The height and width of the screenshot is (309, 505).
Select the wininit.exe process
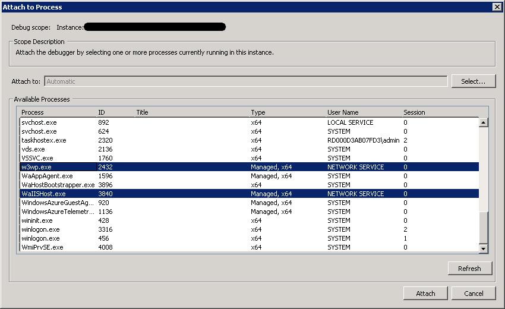coord(250,220)
